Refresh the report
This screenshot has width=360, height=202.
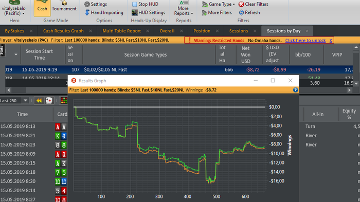249,13
